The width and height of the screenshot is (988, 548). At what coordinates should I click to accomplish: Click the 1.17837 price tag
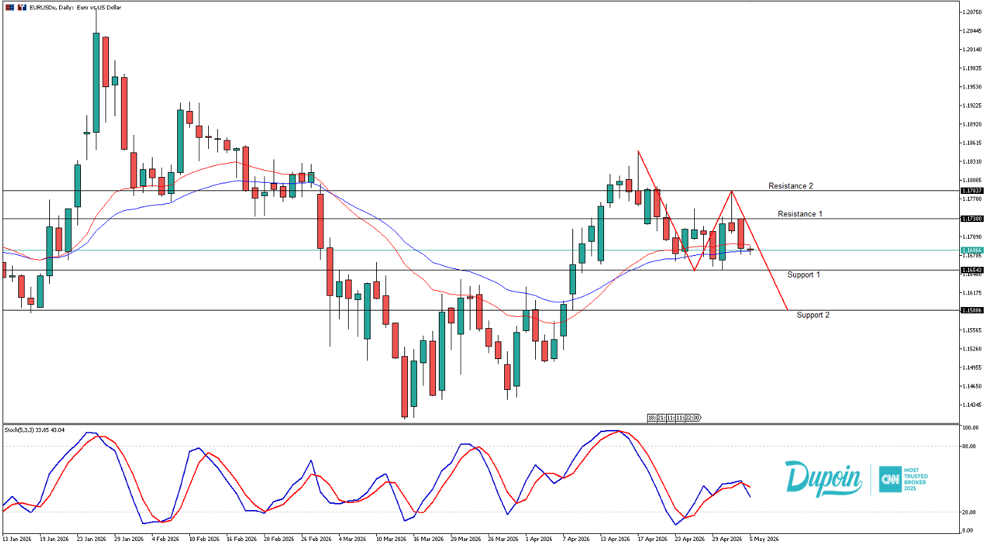pyautogui.click(x=972, y=190)
